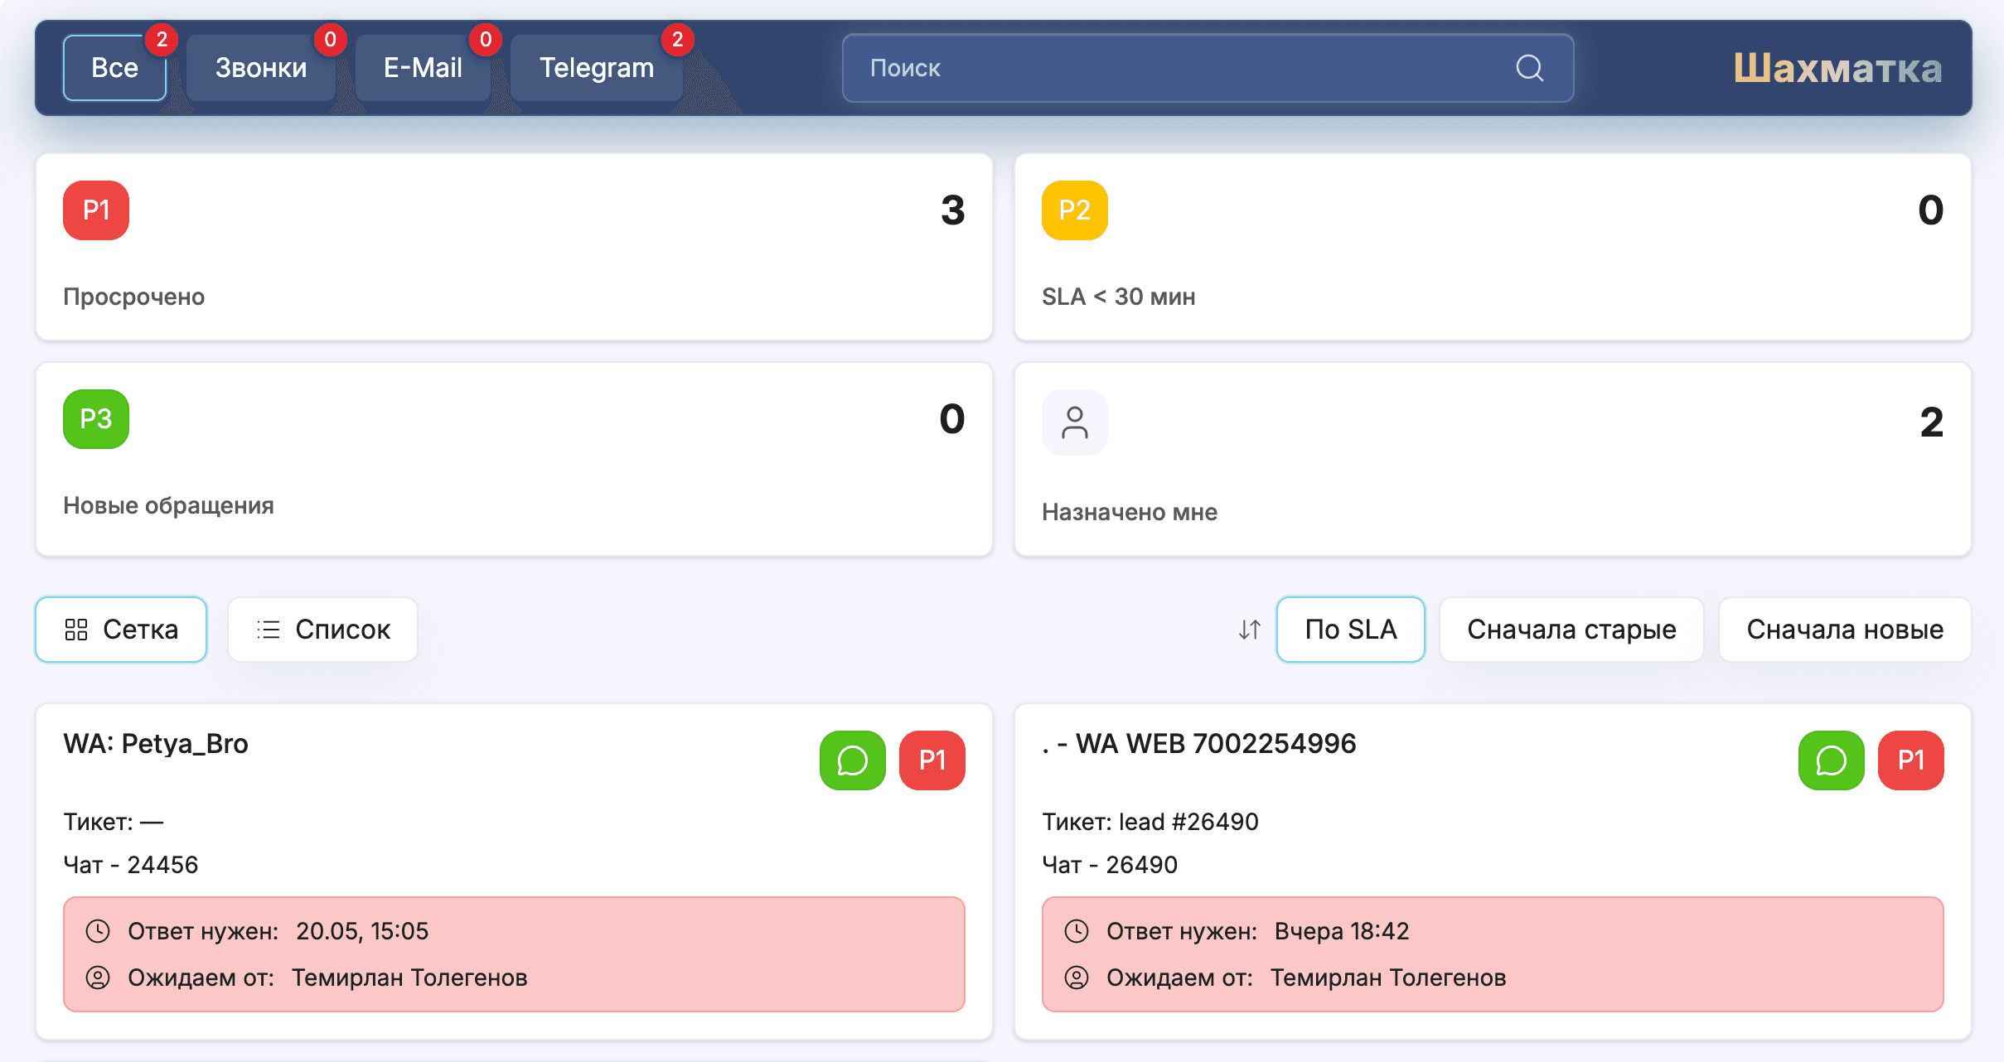Open chat icon on WA: Petya_Bro card
Image resolution: width=2004 pixels, height=1062 pixels.
tap(852, 760)
